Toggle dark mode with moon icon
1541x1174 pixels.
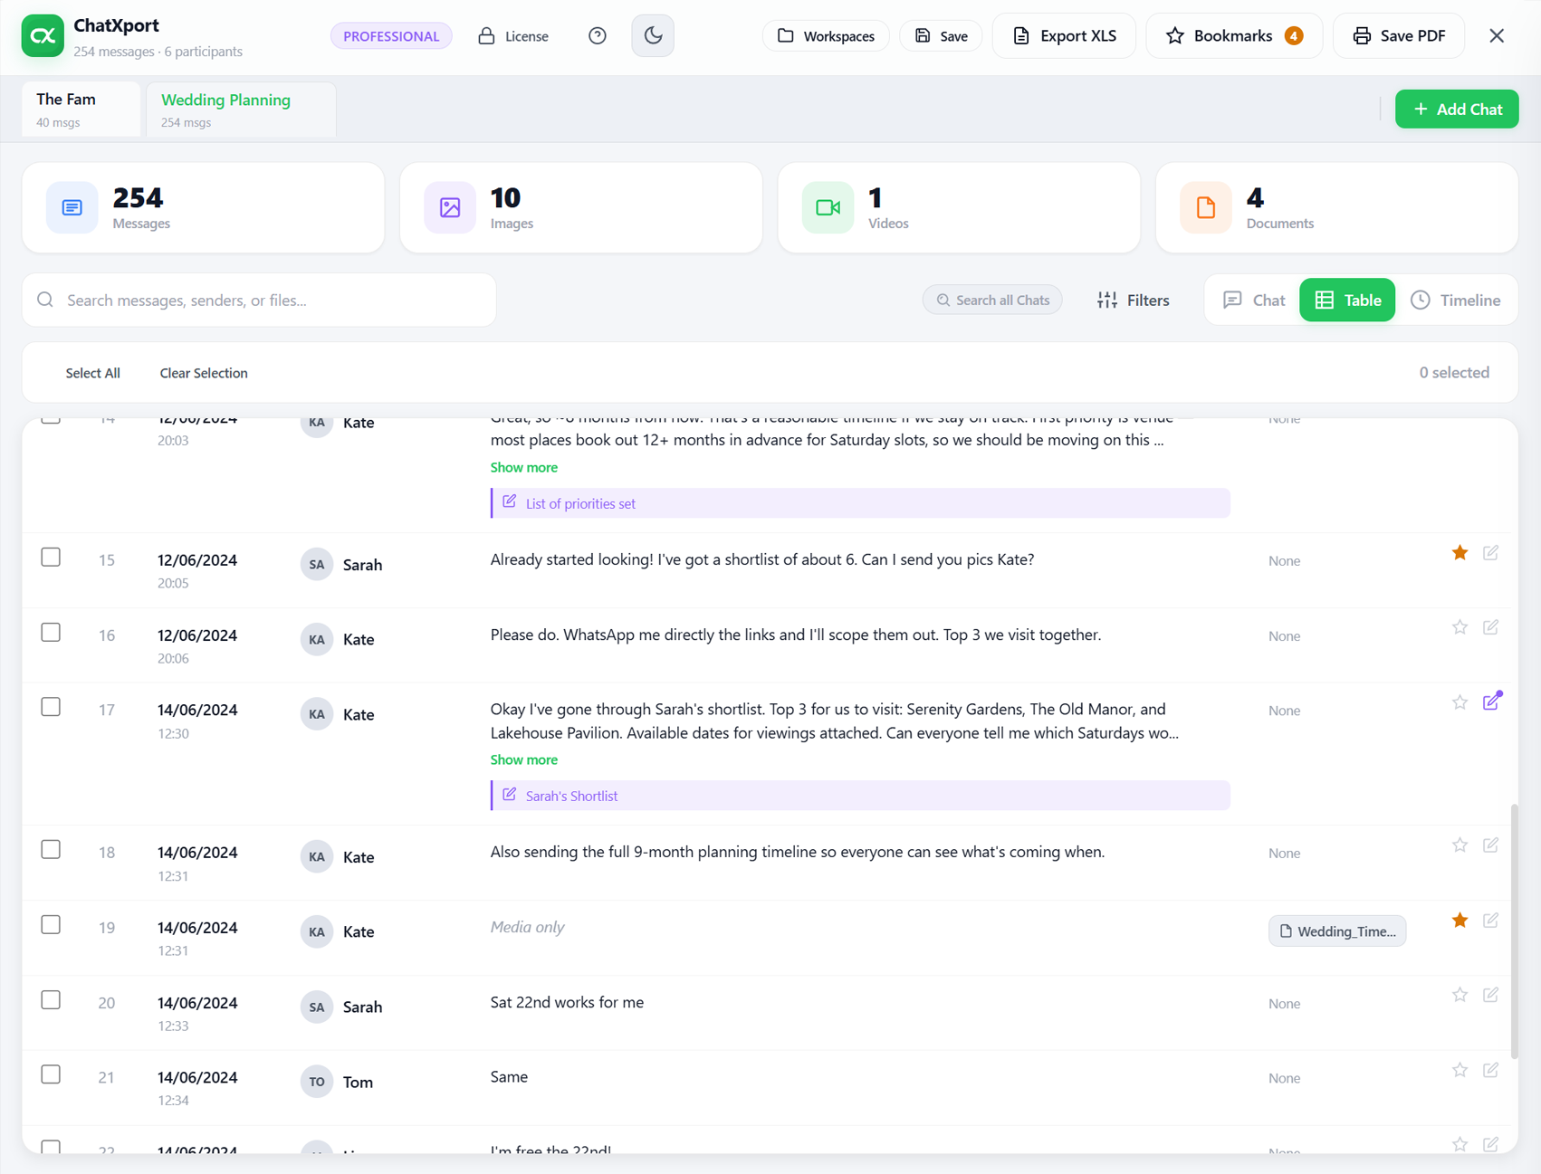point(653,36)
